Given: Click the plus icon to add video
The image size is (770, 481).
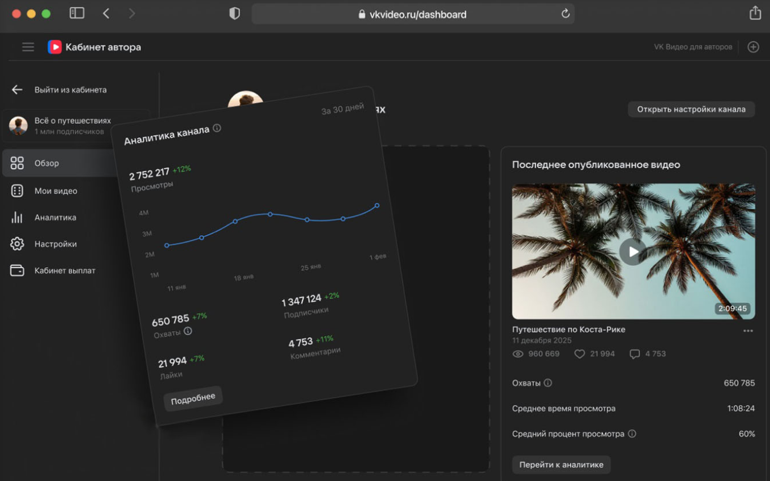Looking at the screenshot, I should click(753, 47).
